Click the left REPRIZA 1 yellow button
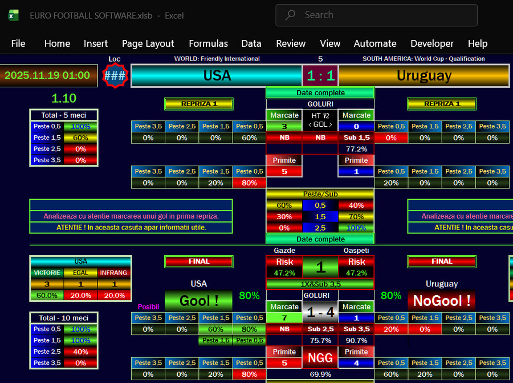Screen dimensions: 513x383 coord(199,104)
